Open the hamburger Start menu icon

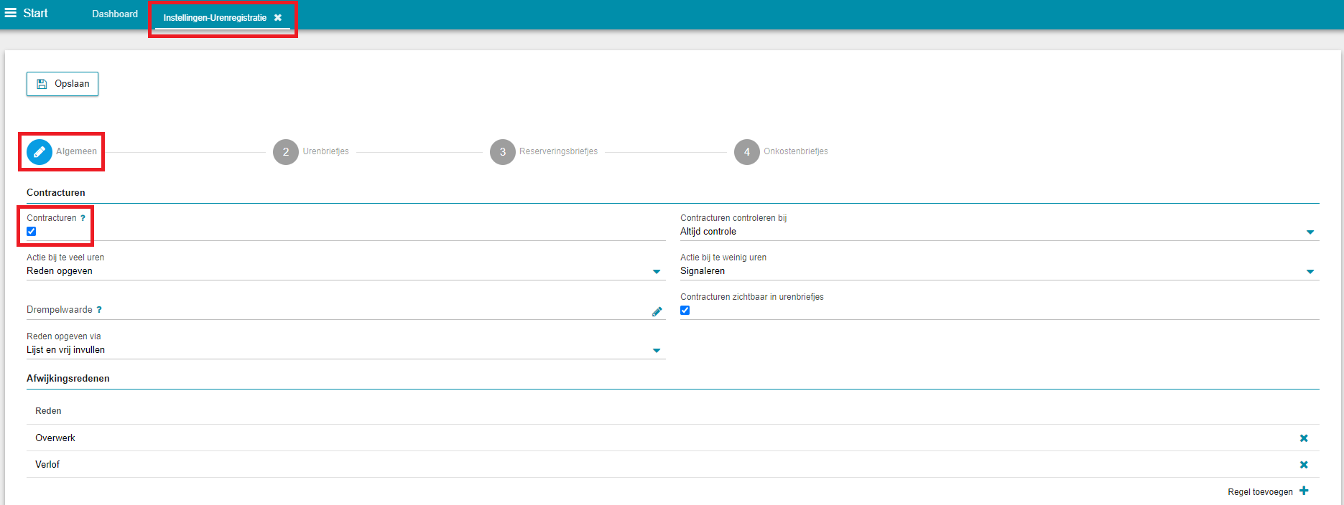[11, 13]
